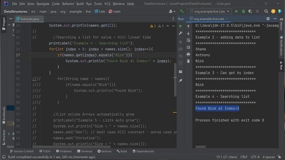The width and height of the screenshot is (285, 160).
Task: Click the Stop square icon in main toolbar
Action: coord(257,12)
